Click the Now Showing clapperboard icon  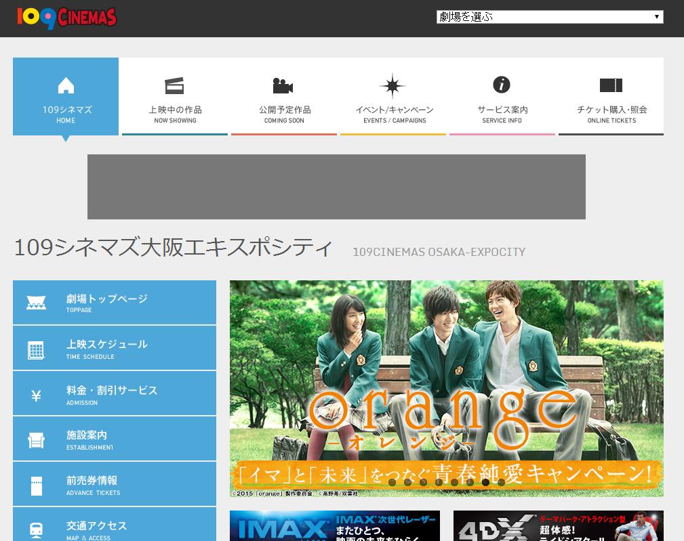(x=174, y=85)
